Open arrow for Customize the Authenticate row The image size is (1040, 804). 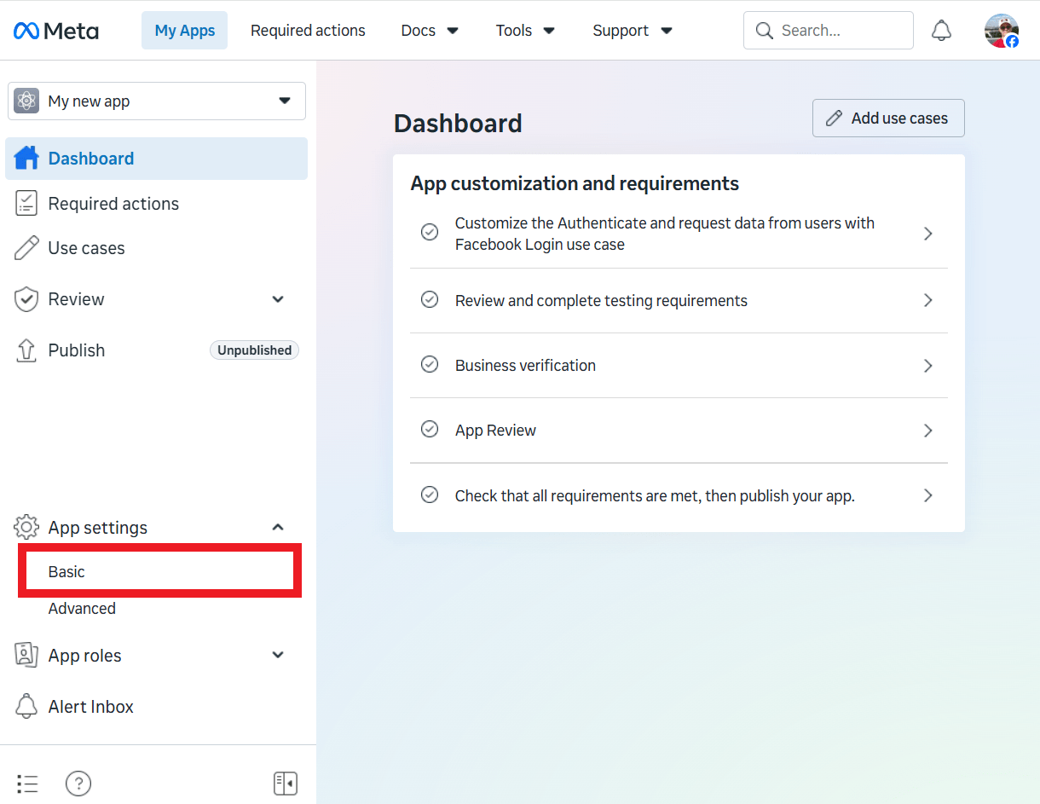pyautogui.click(x=928, y=233)
